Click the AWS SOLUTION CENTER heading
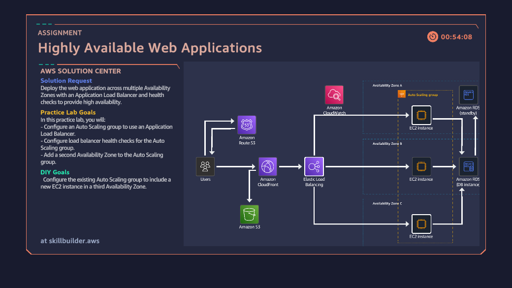Viewport: 512px width, 288px height. (x=81, y=71)
